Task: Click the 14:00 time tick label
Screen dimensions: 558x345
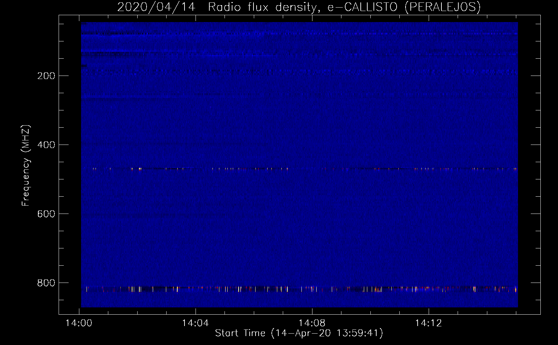Action: pos(79,323)
